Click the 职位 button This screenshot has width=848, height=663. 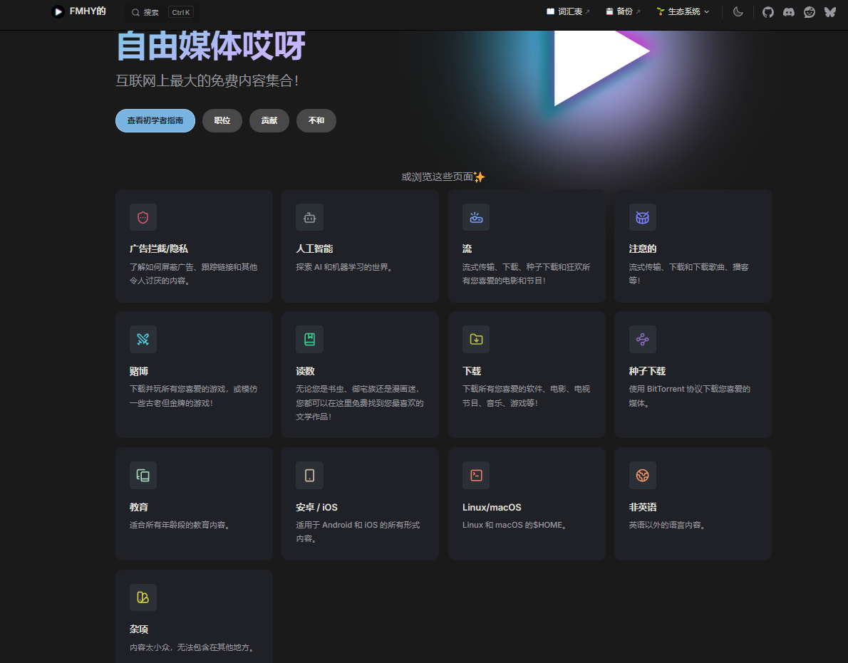tap(222, 120)
